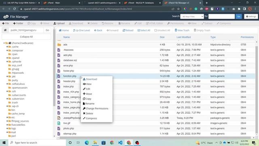Select the cache_temp folder in tree
Image resolution: width=259 pixels, height=146 pixels.
click(x=18, y=114)
